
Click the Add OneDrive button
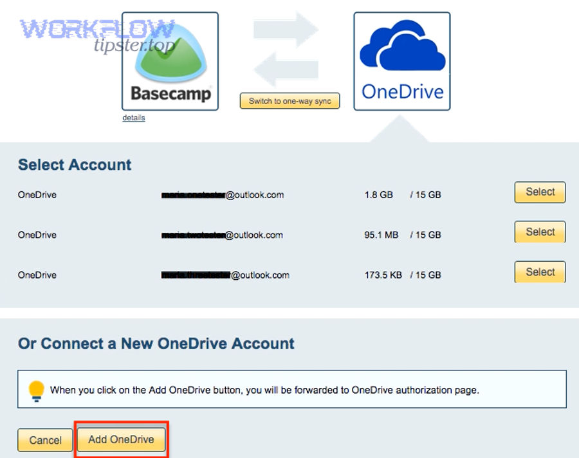[121, 439]
